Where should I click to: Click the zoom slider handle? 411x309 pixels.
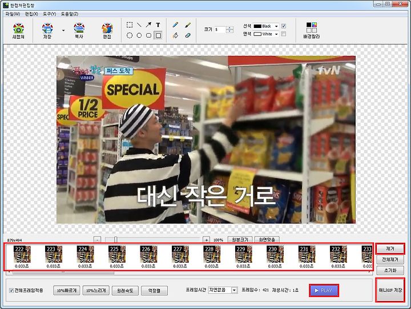(x=115, y=240)
